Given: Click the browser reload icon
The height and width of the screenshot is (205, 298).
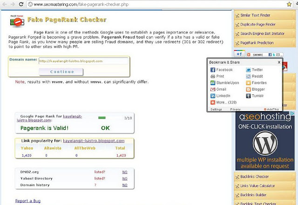Looking at the screenshot, I should (21, 4).
